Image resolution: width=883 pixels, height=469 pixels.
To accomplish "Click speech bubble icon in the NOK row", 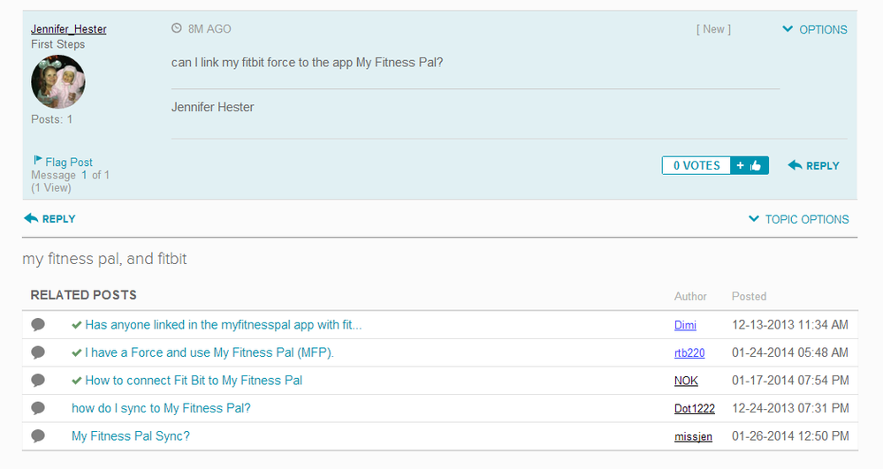I will 38,380.
